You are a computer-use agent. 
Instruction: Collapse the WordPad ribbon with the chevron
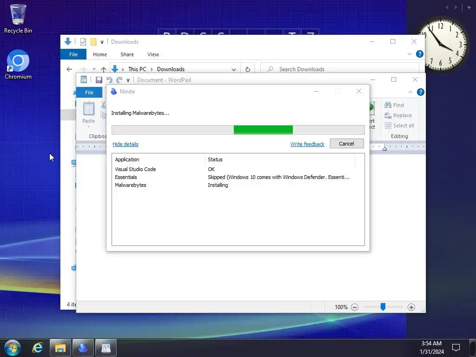tap(410, 92)
